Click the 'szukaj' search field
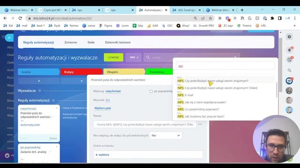The height and width of the screenshot is (168, 300). point(191,57)
